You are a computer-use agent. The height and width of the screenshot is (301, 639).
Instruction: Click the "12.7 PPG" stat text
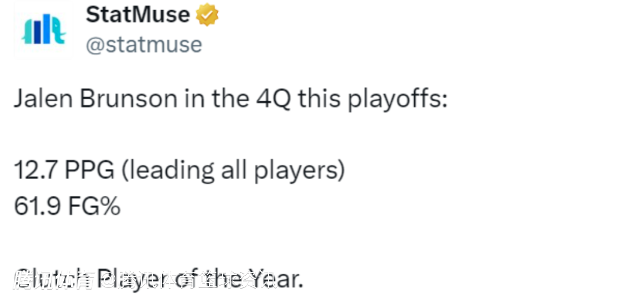[64, 171]
